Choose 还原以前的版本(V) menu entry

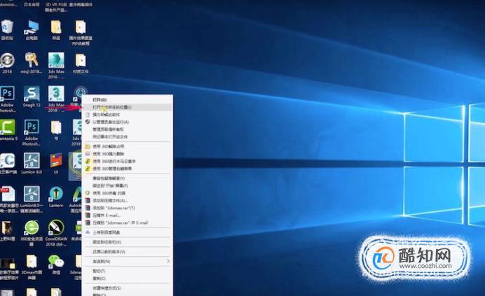(x=127, y=252)
